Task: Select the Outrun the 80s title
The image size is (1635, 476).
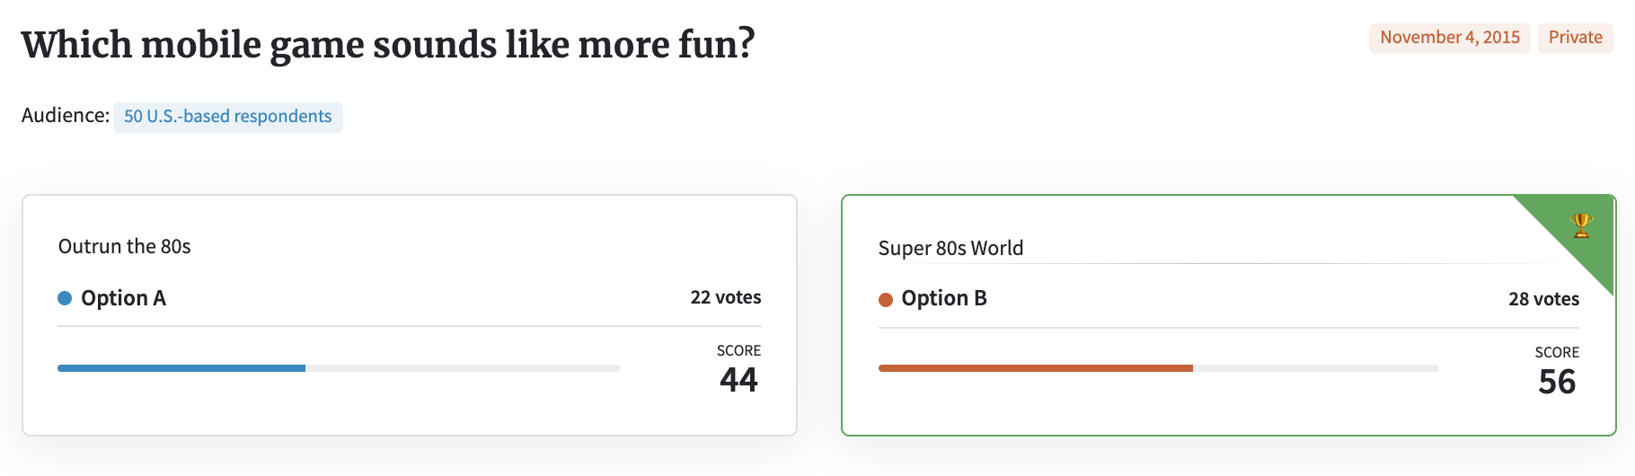Action: (x=125, y=246)
